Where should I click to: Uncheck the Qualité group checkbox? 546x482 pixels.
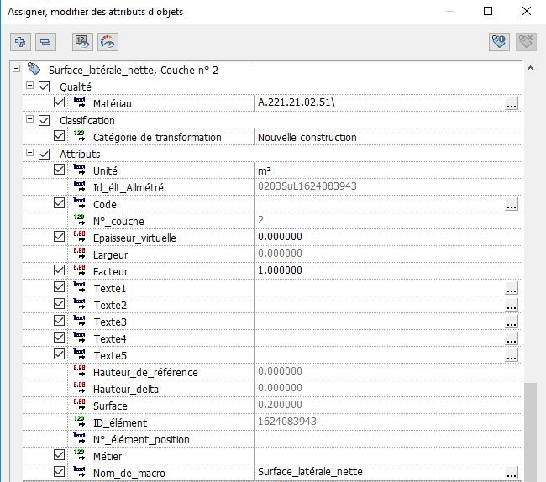point(45,86)
